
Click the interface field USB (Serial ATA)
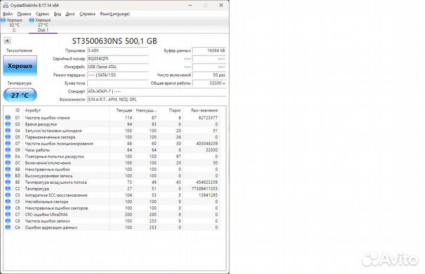118,67
